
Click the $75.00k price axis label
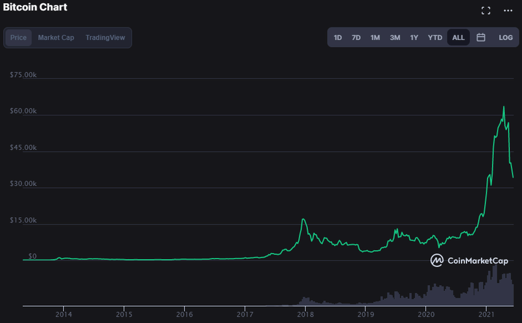pos(23,74)
